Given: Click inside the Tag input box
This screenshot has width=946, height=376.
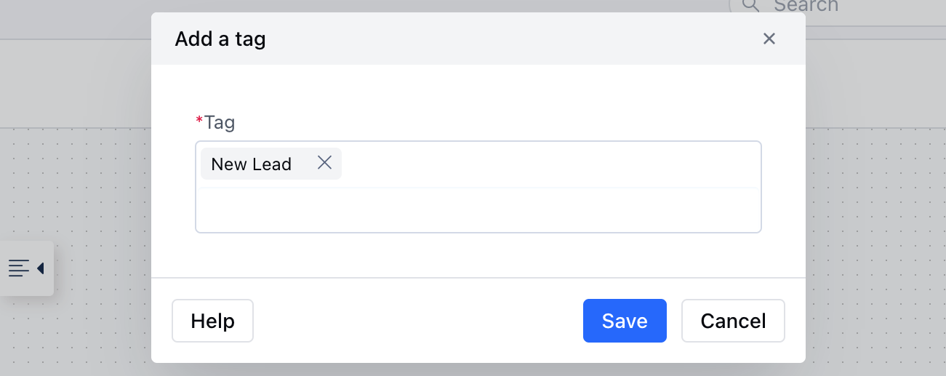Looking at the screenshot, I should tap(478, 187).
